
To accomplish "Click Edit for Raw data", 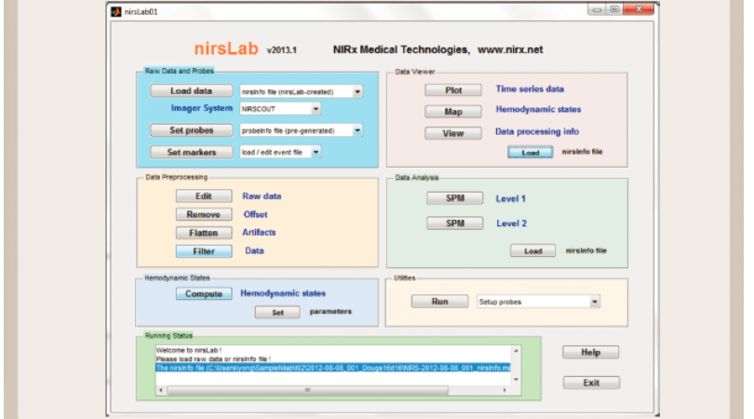I will pyautogui.click(x=203, y=196).
